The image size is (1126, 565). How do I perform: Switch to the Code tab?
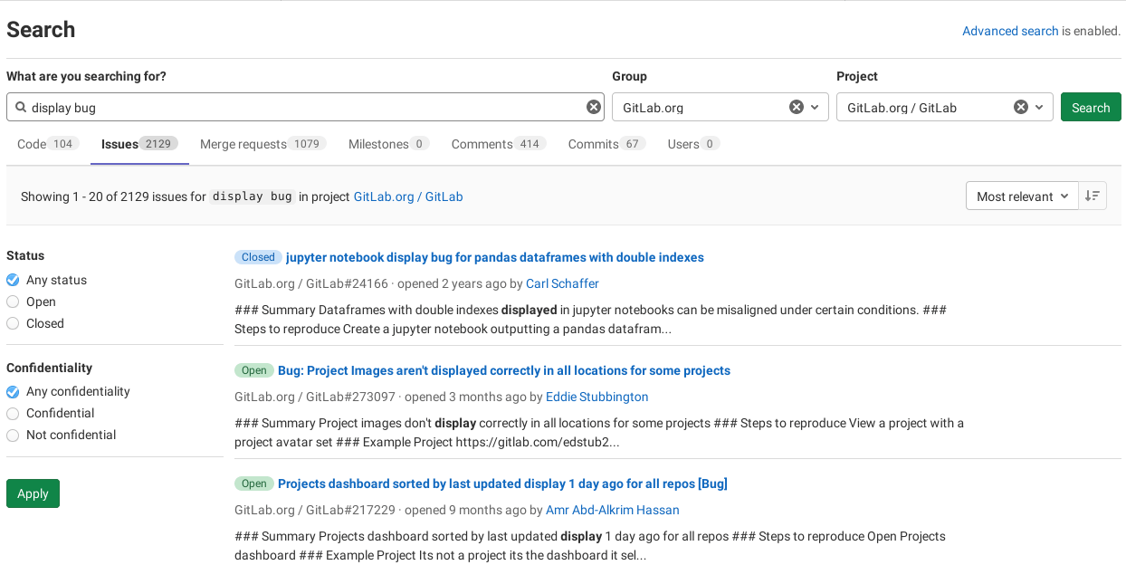point(47,144)
